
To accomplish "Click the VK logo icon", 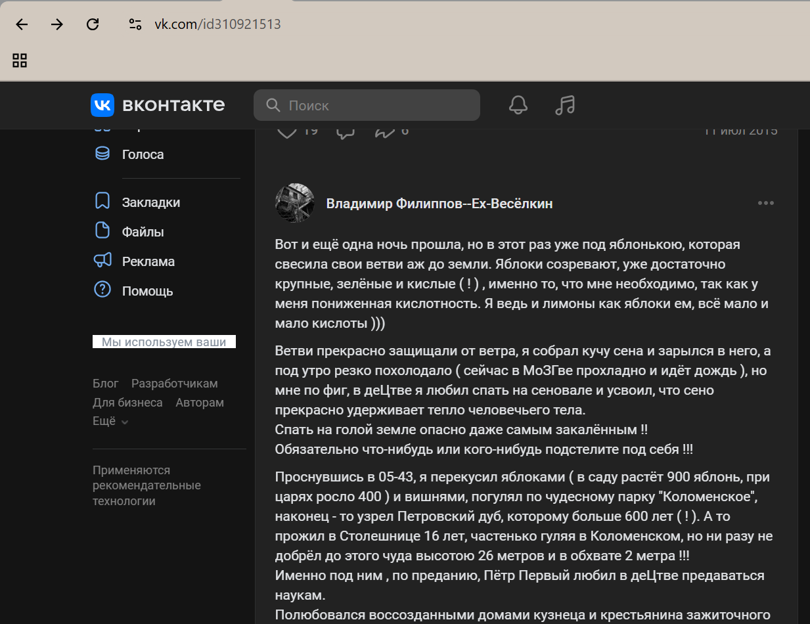I will coord(102,105).
